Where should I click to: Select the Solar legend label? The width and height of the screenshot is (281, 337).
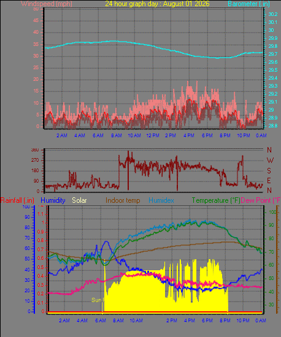[79, 200]
